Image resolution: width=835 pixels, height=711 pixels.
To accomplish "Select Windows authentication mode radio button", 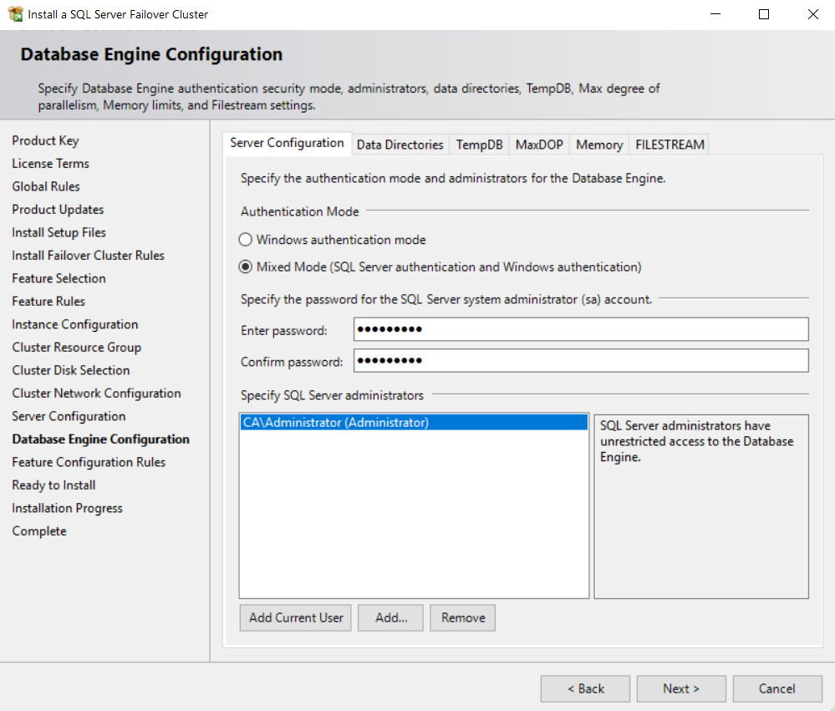I will pos(246,240).
